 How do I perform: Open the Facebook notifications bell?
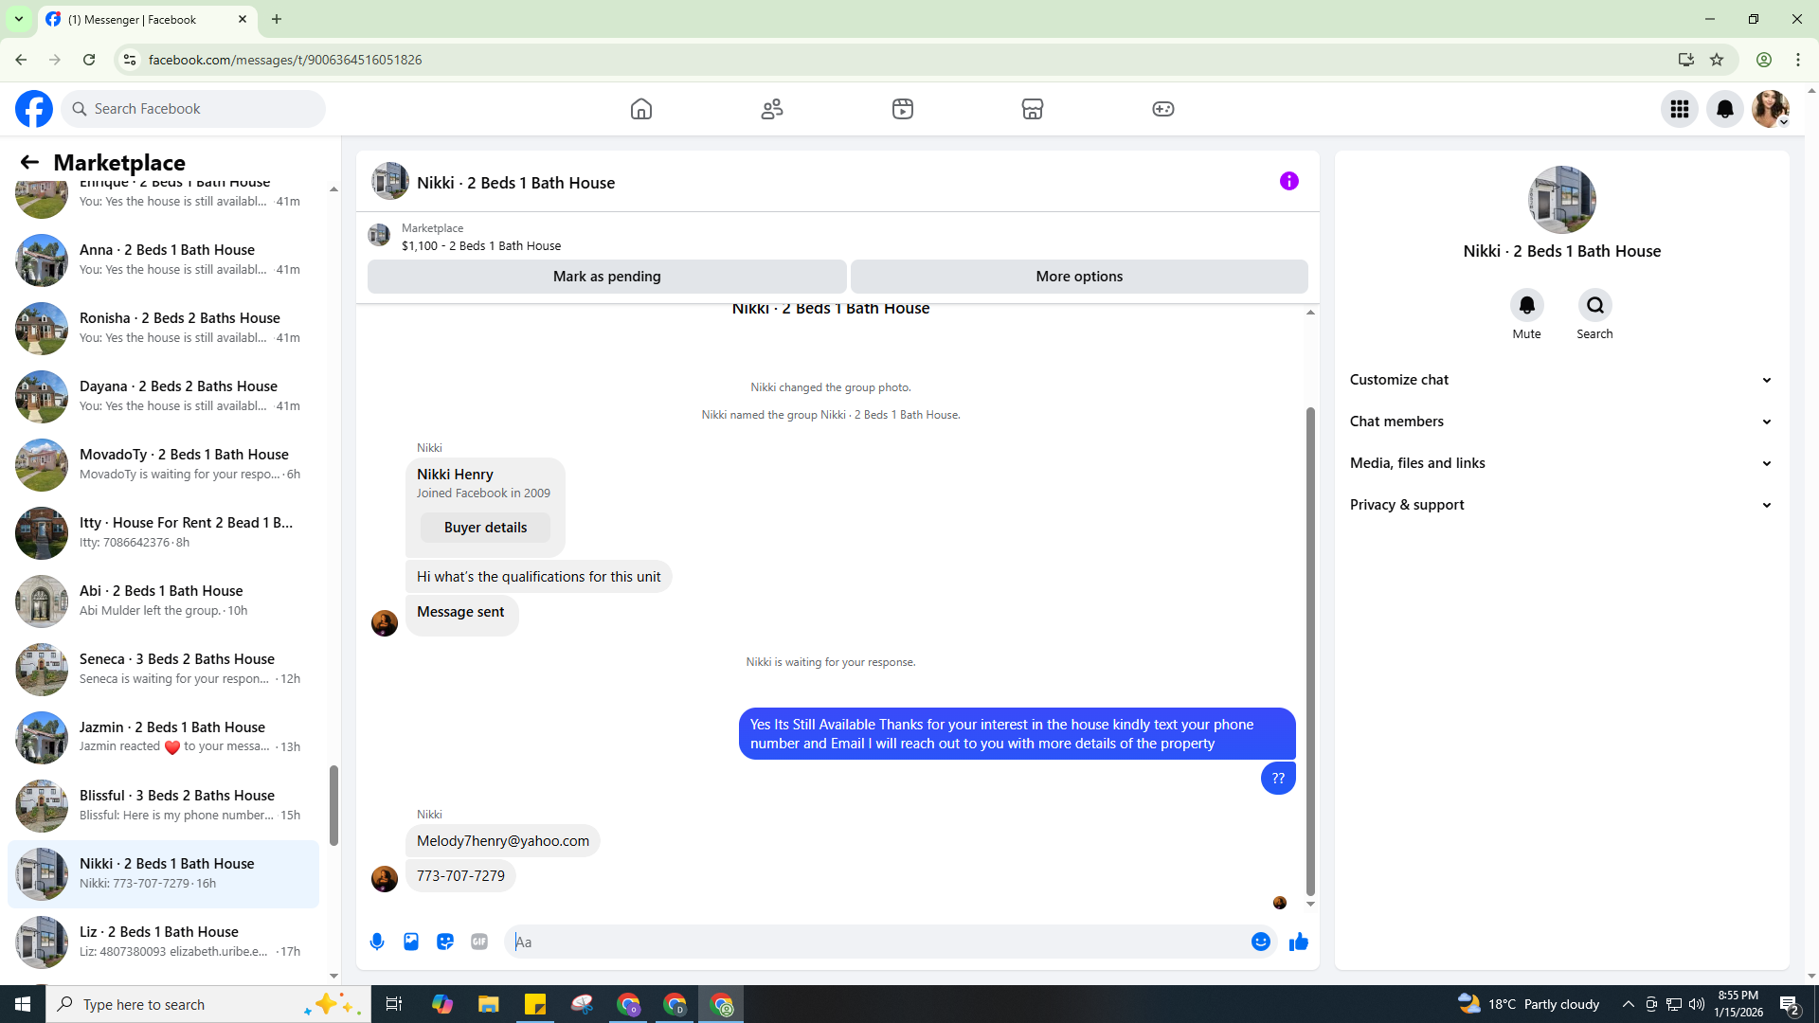(x=1725, y=109)
